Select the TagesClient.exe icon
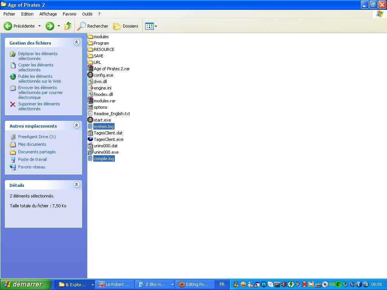Screen dimensions: 387x290 coord(90,139)
